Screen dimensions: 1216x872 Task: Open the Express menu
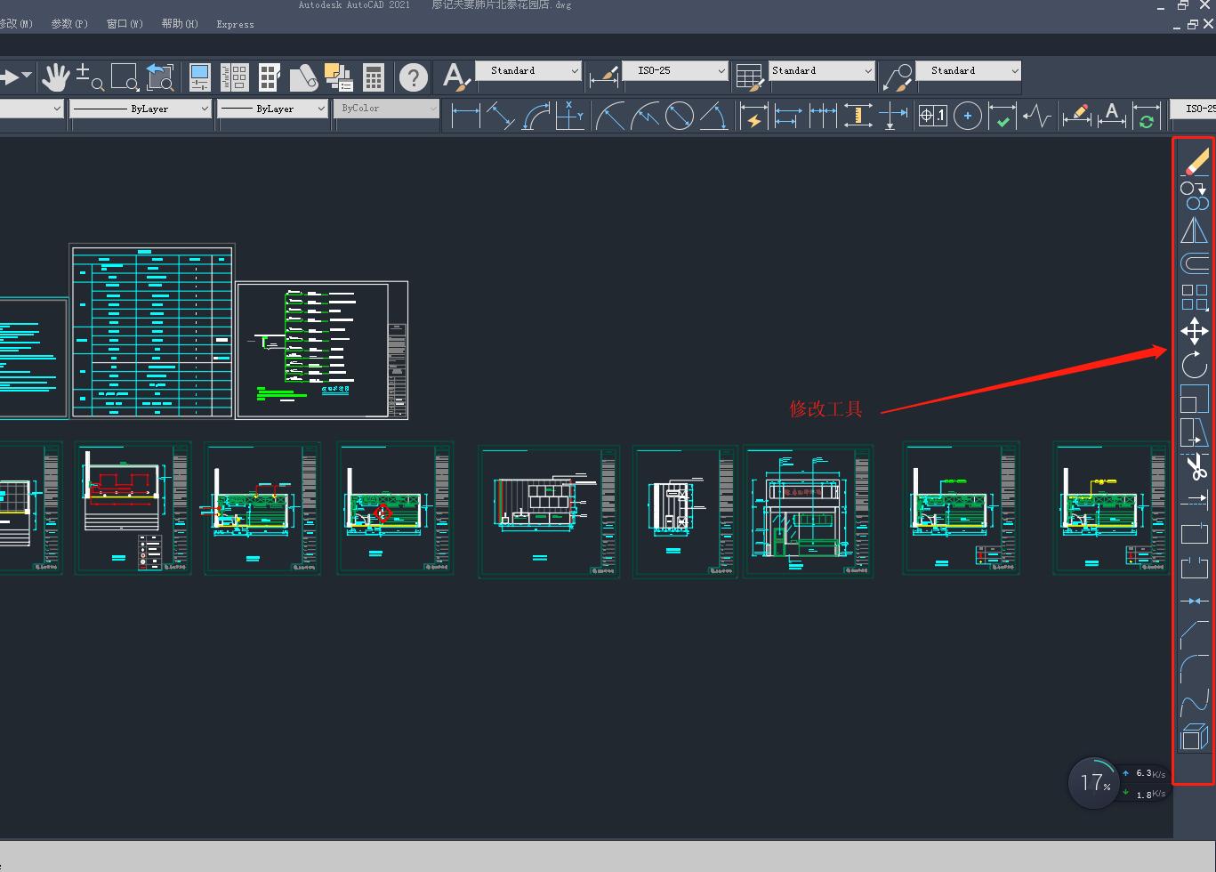(x=235, y=24)
